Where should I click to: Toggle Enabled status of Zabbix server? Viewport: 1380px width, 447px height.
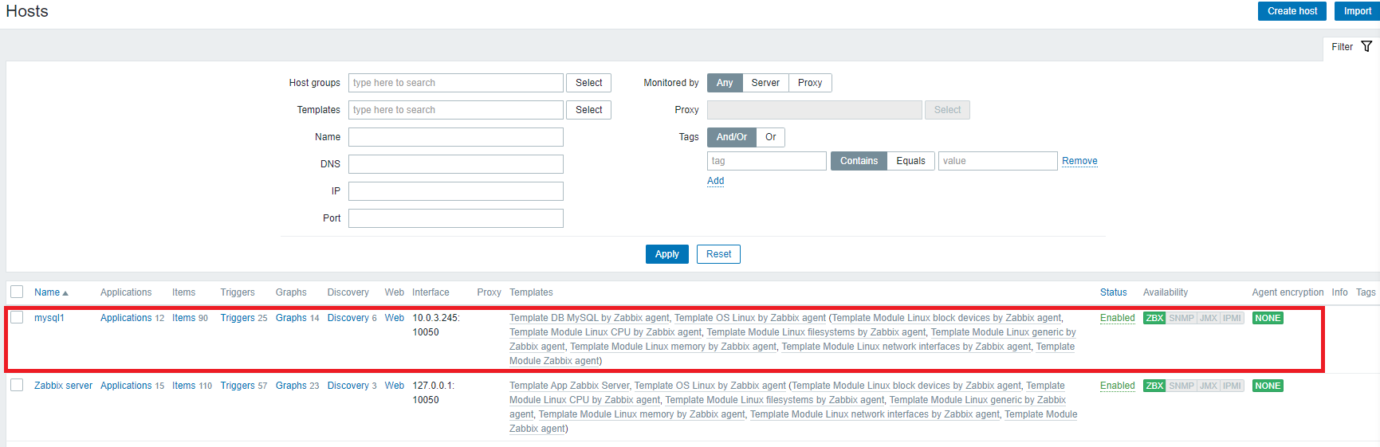[x=1117, y=386]
